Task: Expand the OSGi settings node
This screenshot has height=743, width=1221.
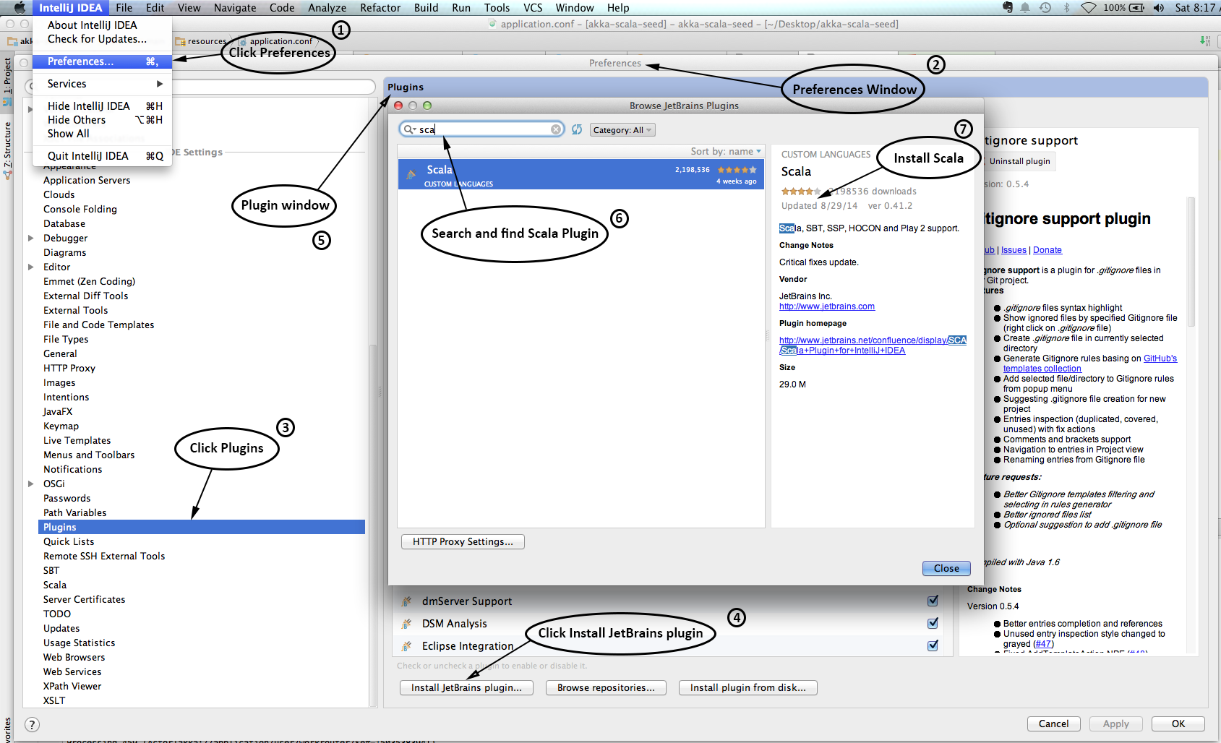Action: (x=30, y=484)
